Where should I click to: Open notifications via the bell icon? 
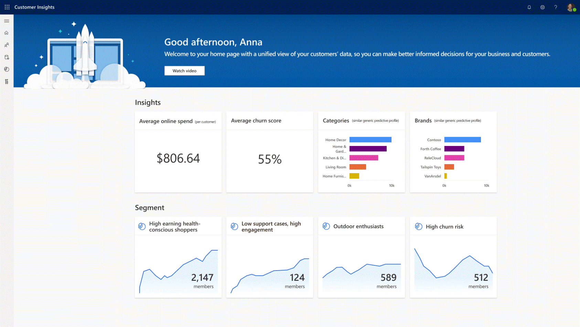coord(529,7)
